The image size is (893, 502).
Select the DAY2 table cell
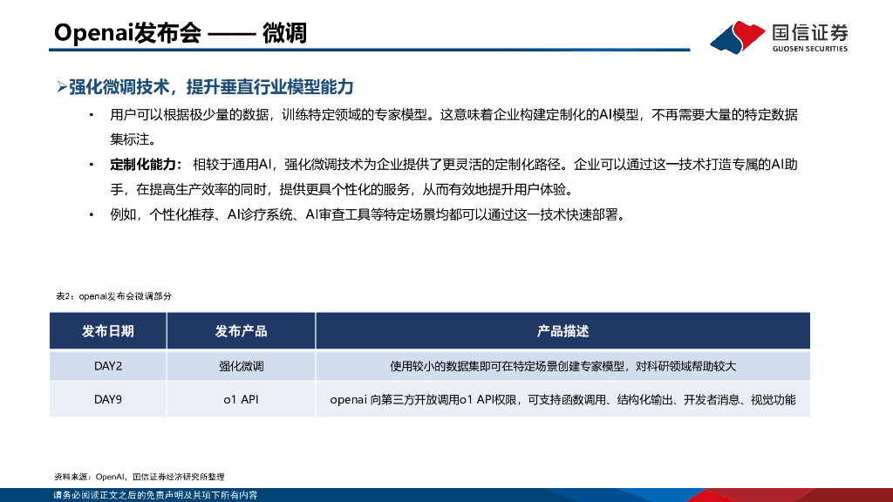109,366
